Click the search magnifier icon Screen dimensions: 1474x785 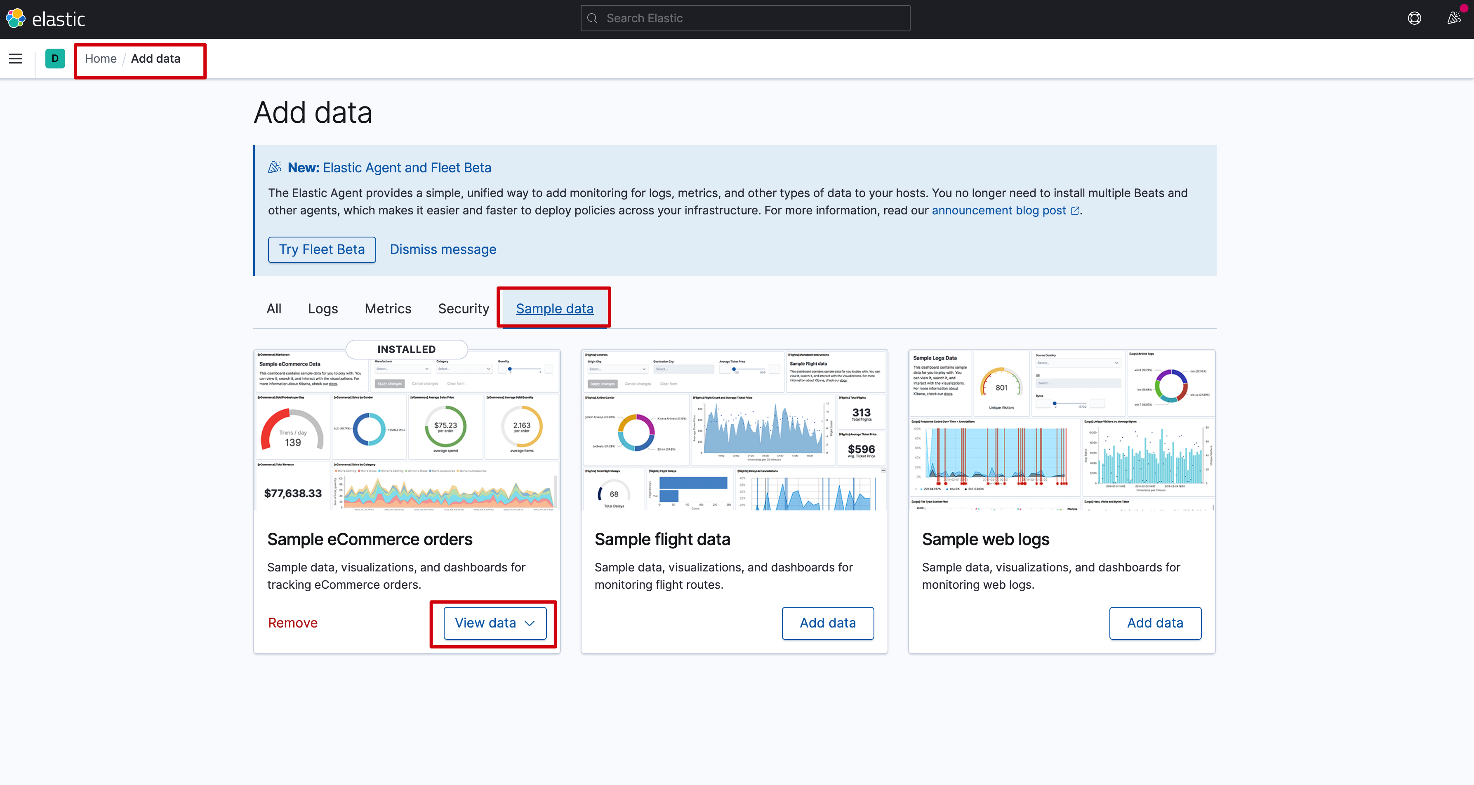(593, 18)
